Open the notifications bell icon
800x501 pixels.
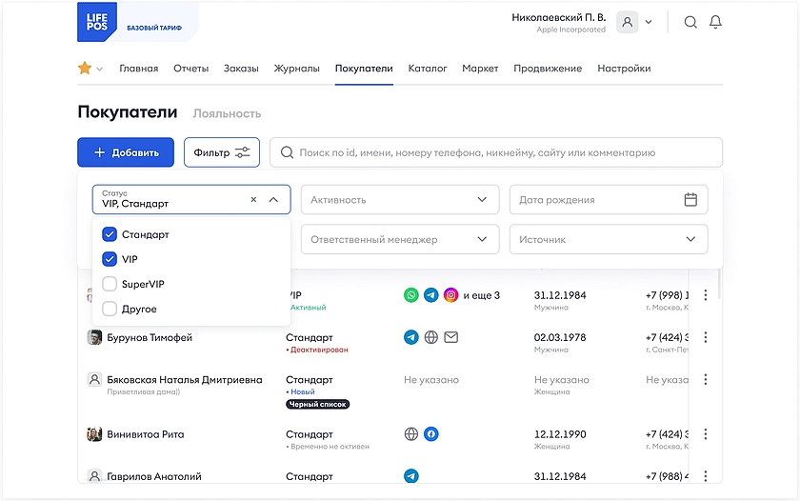tap(715, 22)
